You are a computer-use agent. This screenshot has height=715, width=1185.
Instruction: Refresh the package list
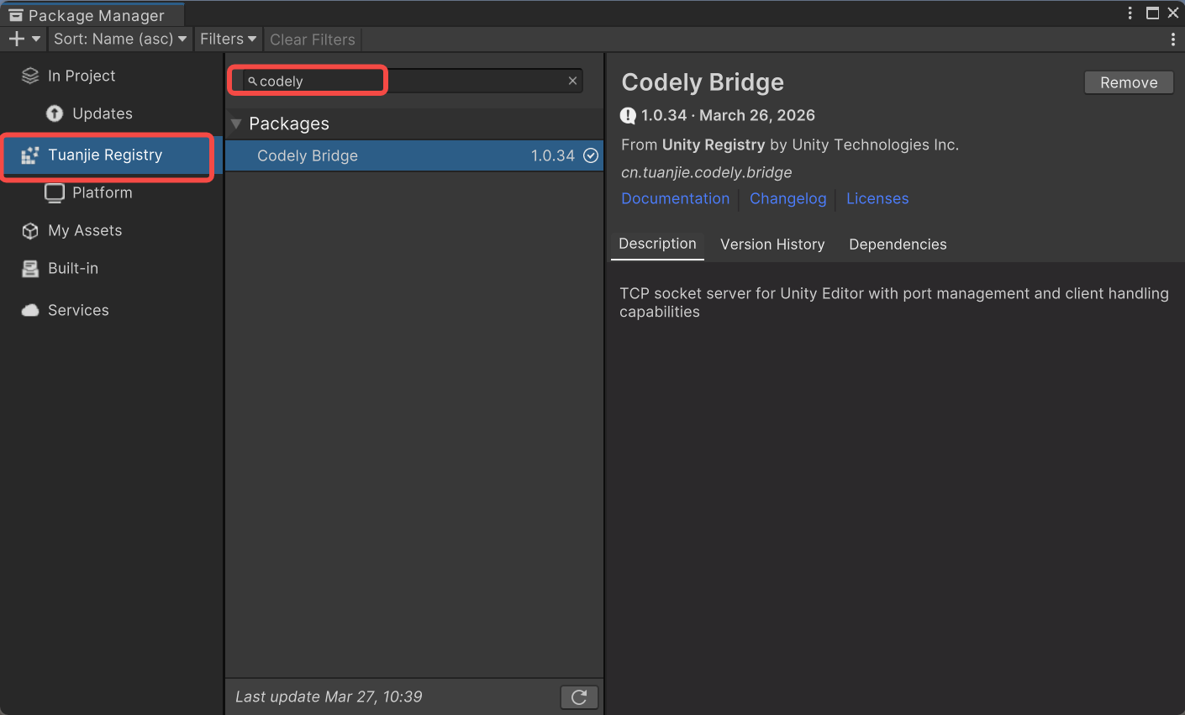[579, 697]
